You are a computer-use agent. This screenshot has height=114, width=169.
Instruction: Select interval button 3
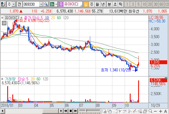(133, 4)
